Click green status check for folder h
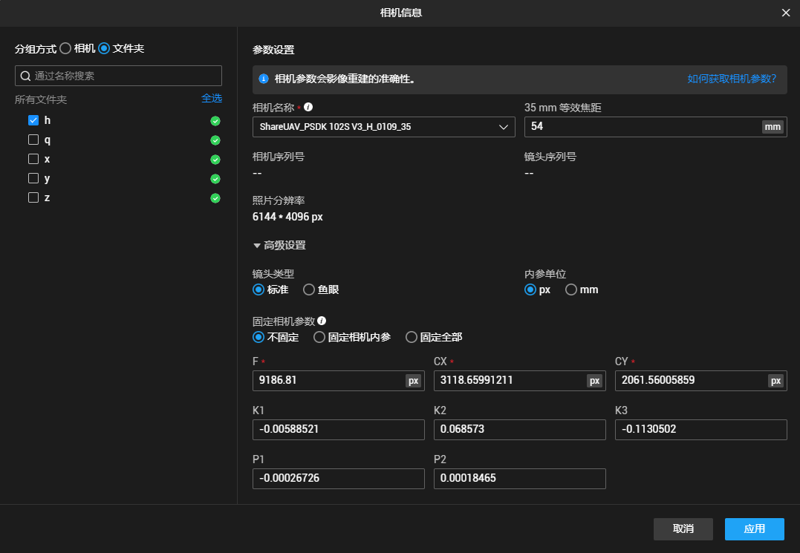Screen dimensions: 800x553 (x=215, y=121)
